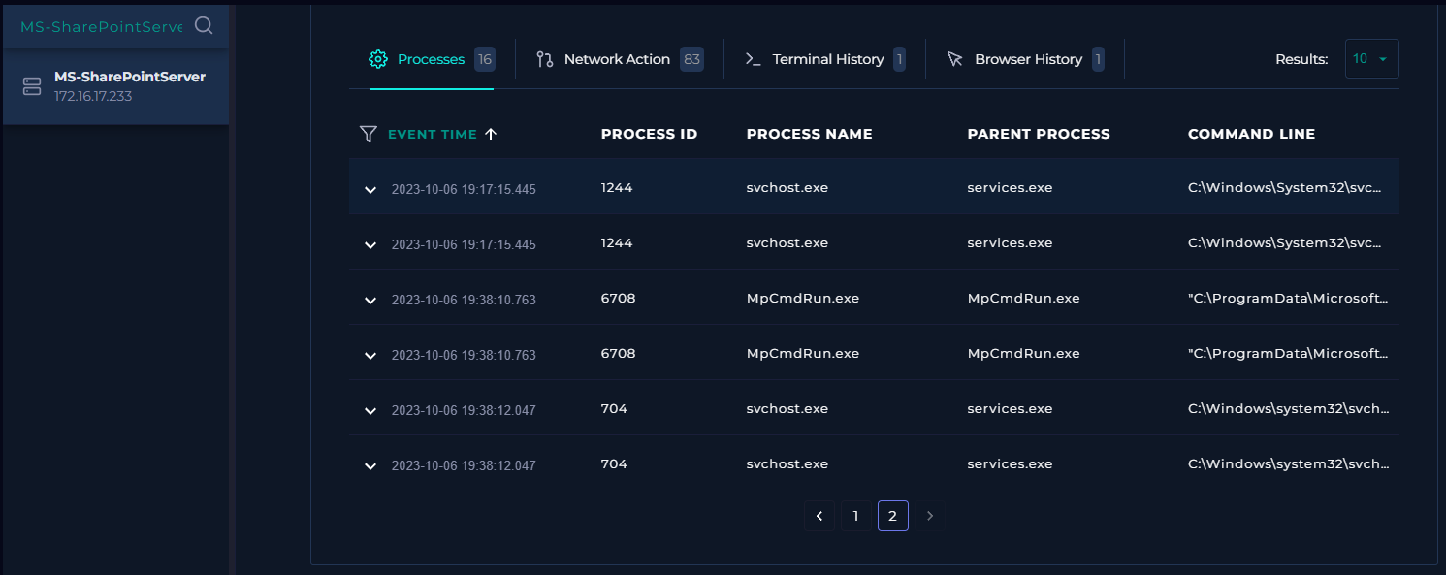Select page 2 in pagination
1446x575 pixels.
[x=893, y=516]
